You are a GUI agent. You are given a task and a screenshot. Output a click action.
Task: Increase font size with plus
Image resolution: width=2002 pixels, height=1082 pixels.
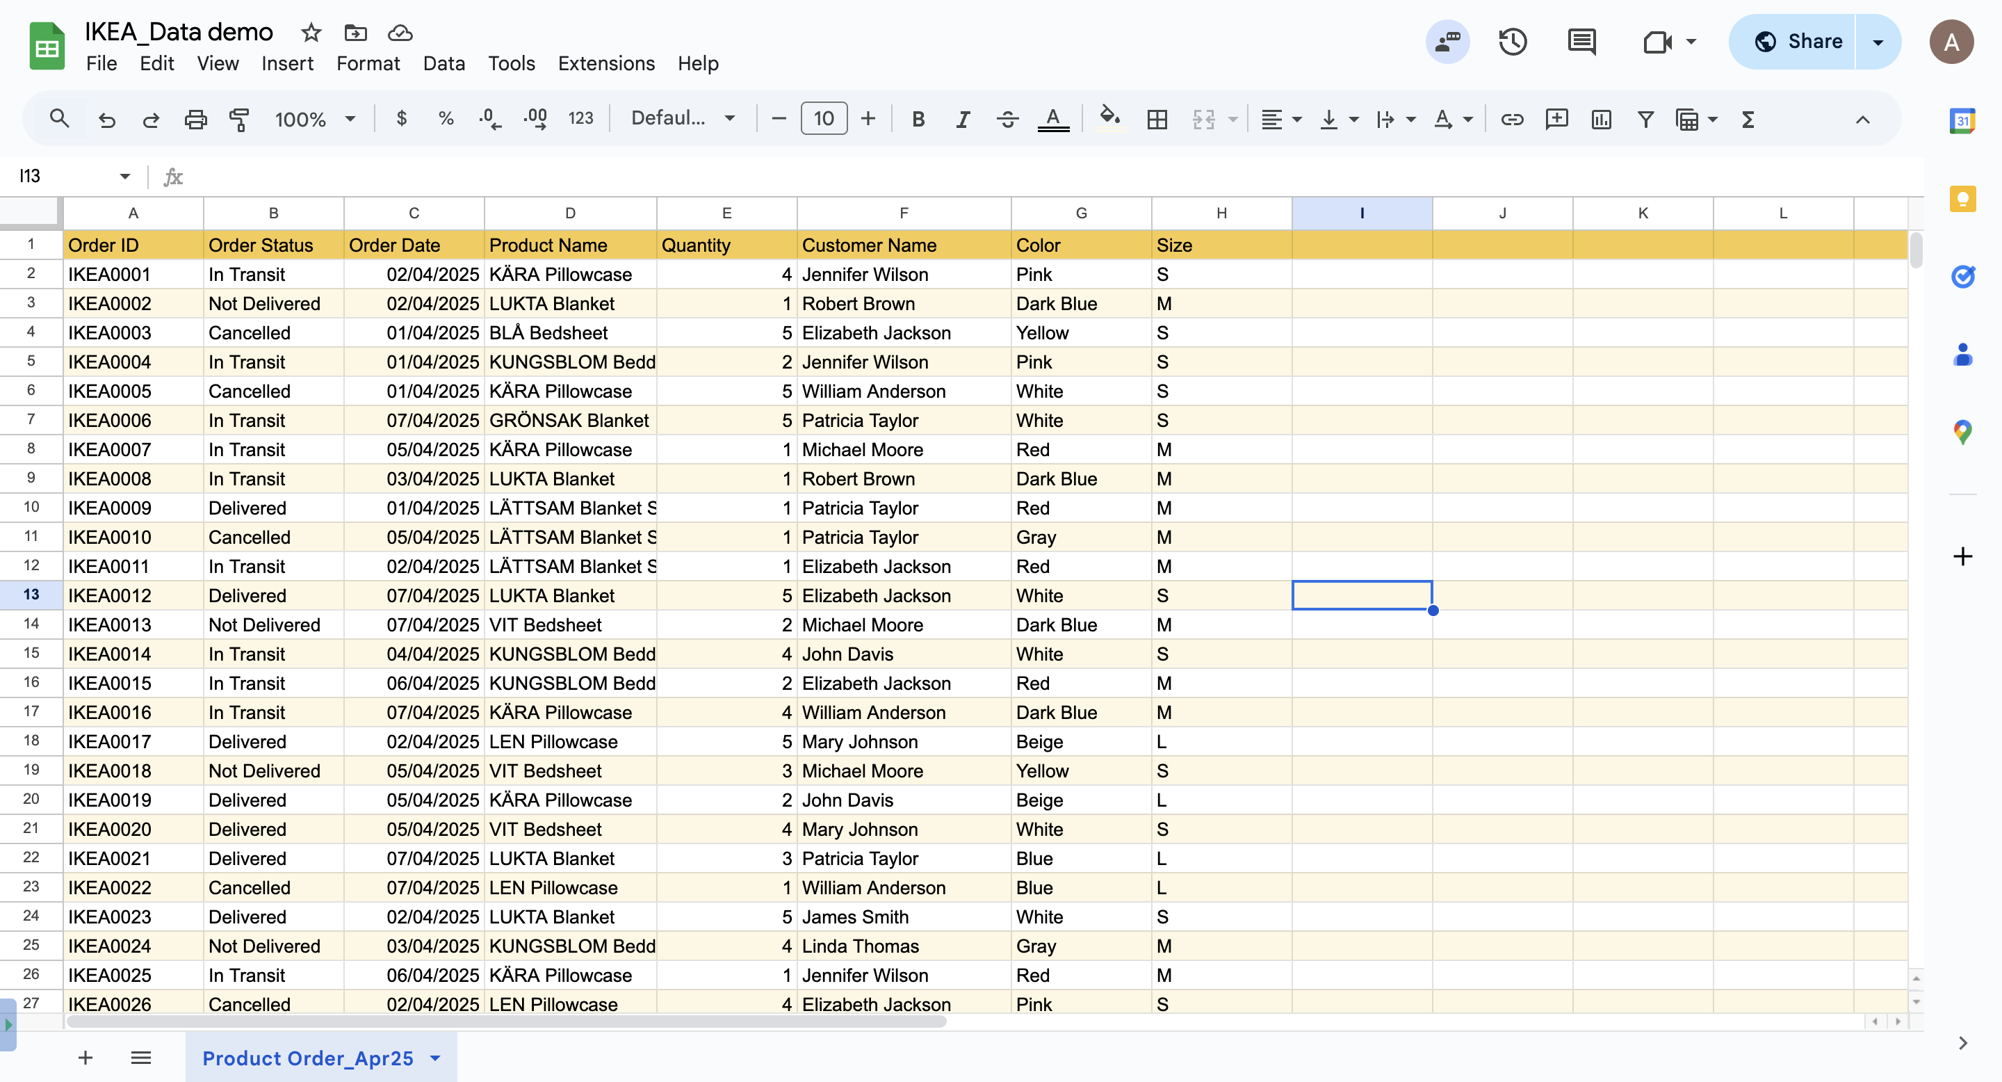(868, 119)
